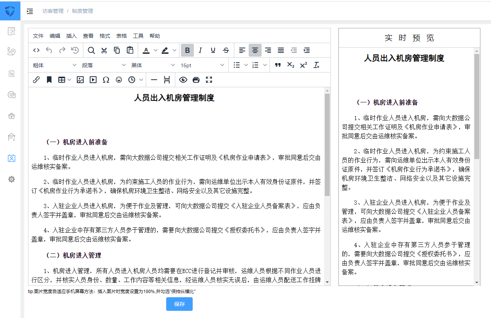491x318 pixels.
Task: Open the 黑体 font family dropdown
Action: coord(153,65)
